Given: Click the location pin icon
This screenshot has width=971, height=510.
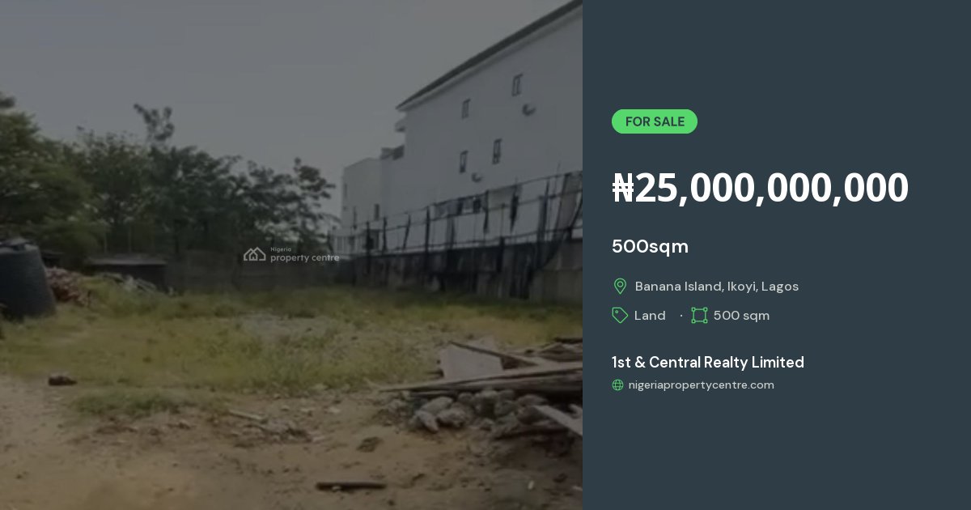Looking at the screenshot, I should tap(620, 286).
